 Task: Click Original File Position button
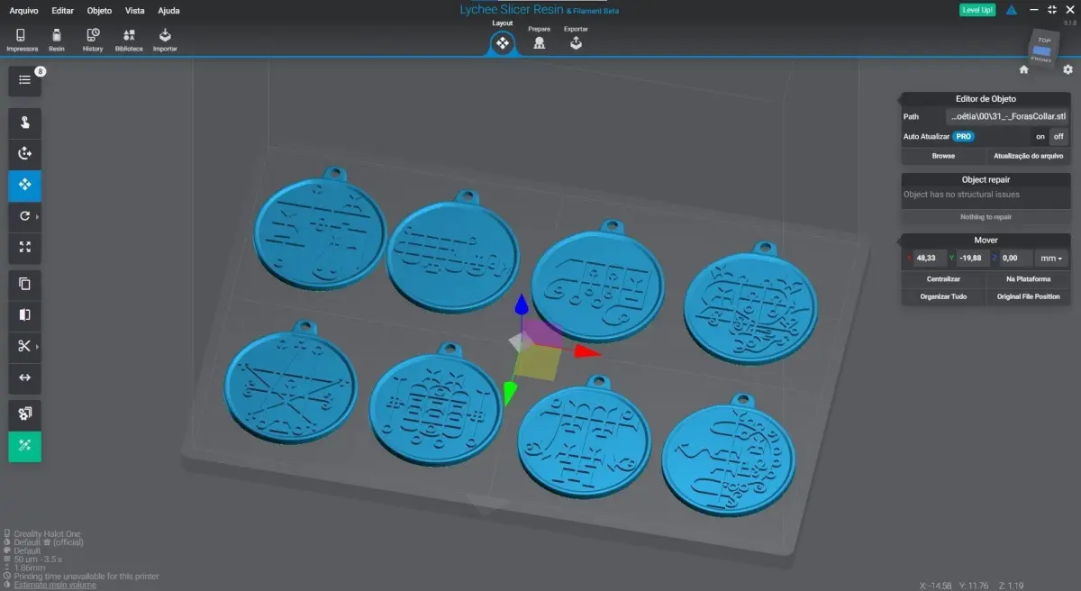coord(1028,296)
